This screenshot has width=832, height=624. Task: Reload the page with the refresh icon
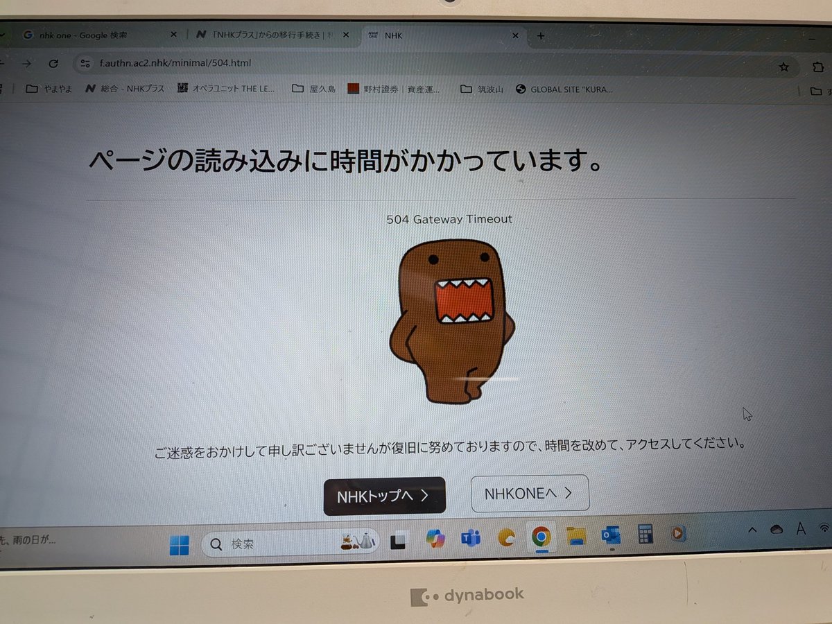click(x=53, y=63)
